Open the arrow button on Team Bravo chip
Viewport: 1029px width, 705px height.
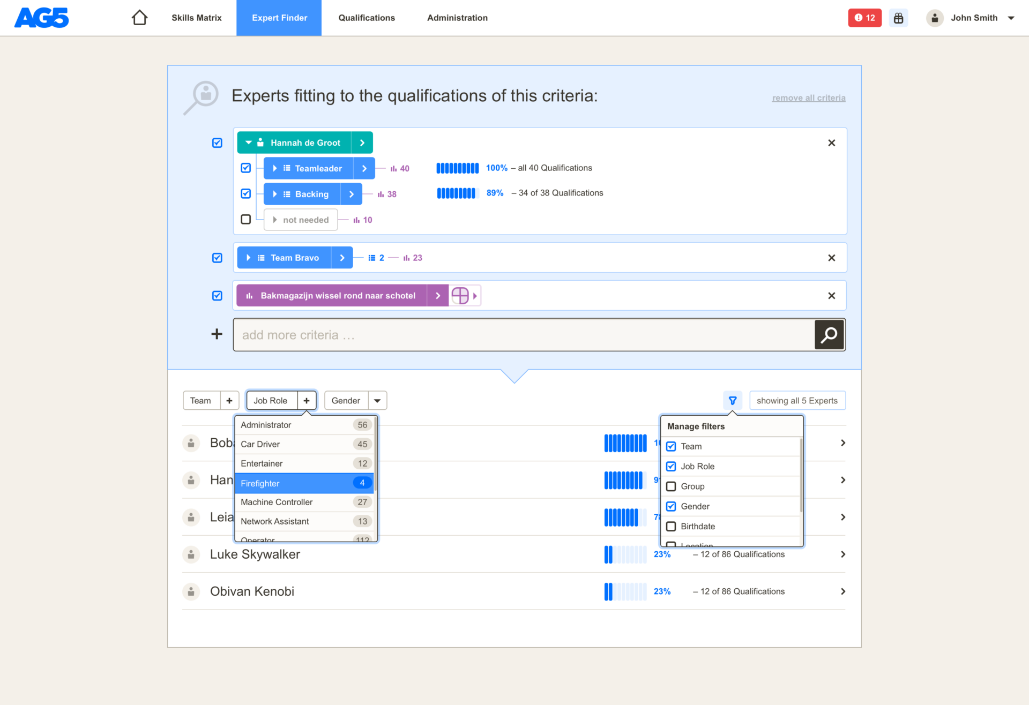pos(342,258)
